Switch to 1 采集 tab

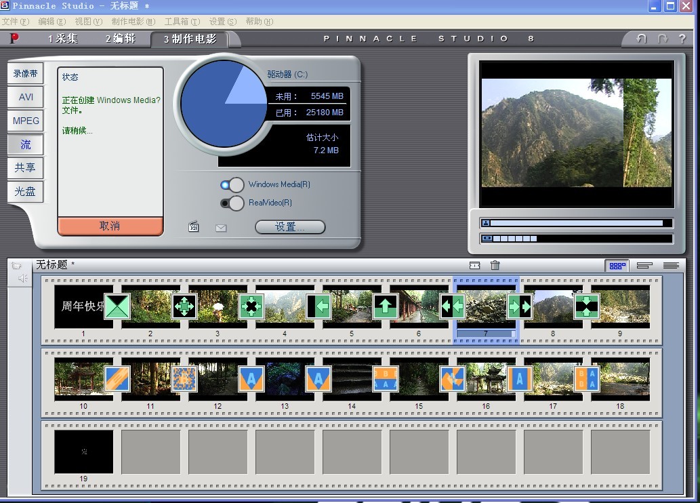pos(63,39)
